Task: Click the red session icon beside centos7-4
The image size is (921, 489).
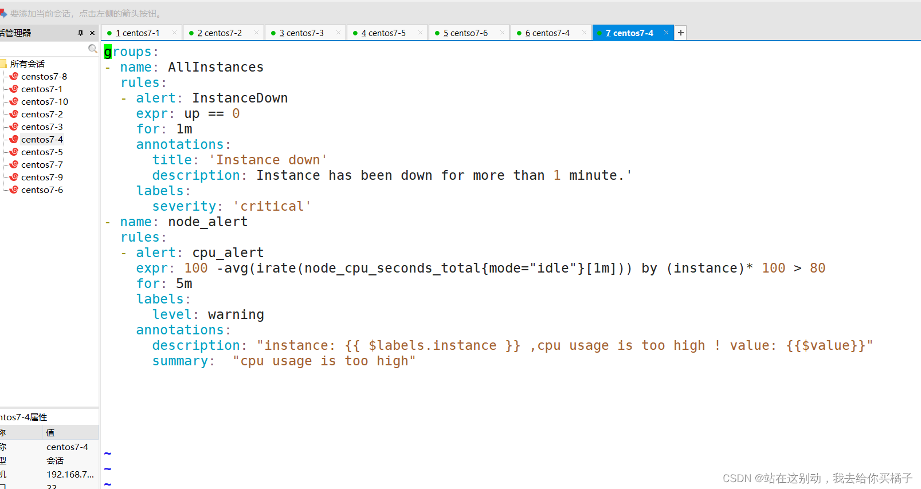Action: tap(14, 139)
